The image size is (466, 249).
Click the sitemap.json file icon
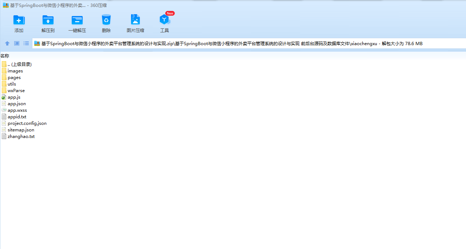[x=4, y=130]
